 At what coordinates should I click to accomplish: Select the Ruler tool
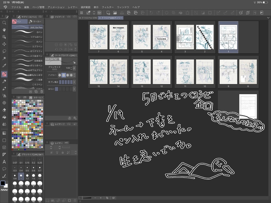tap(4, 155)
